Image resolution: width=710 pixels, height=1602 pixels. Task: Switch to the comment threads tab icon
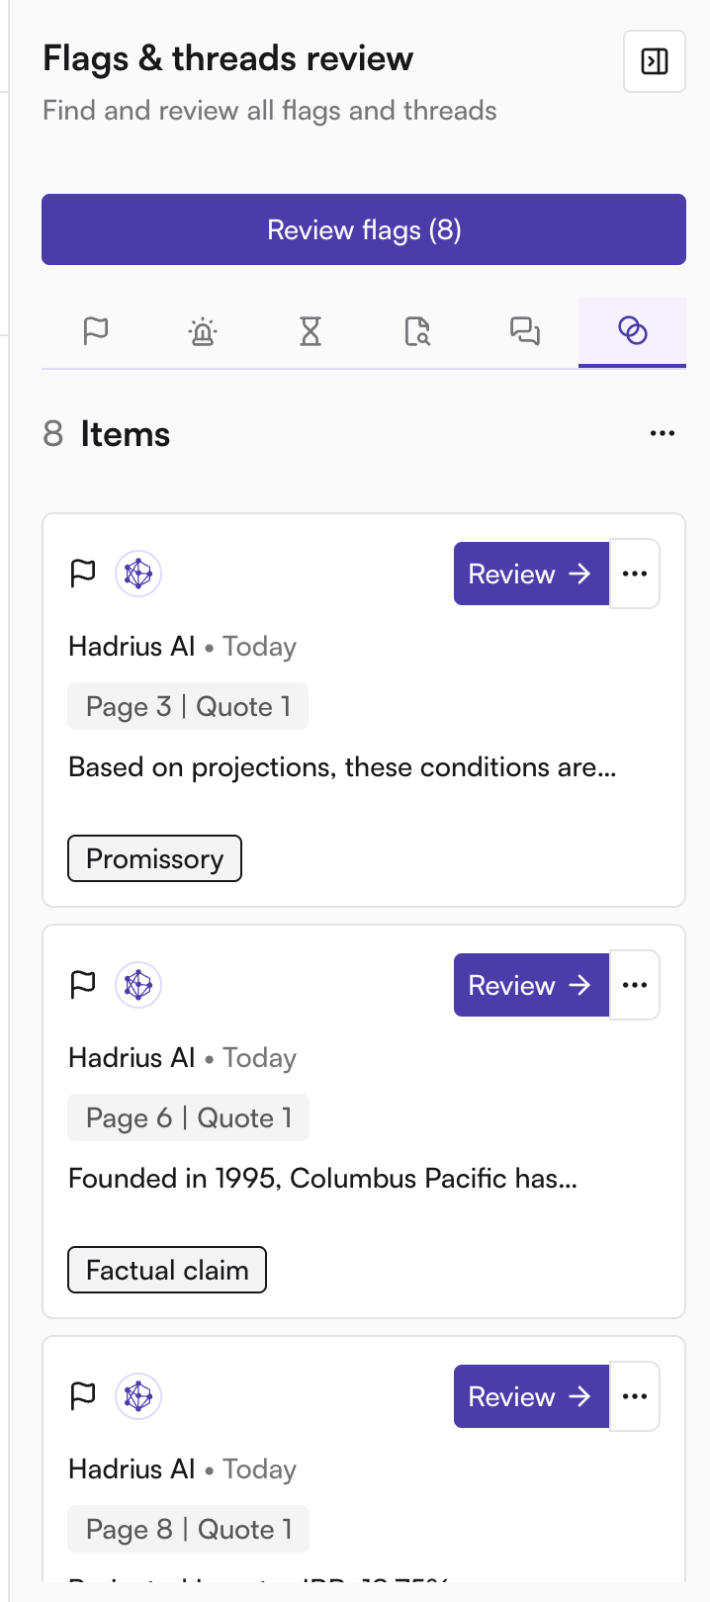[x=525, y=330]
